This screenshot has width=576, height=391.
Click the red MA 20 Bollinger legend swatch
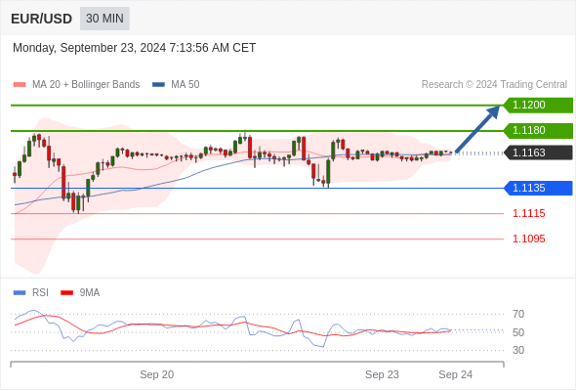click(x=20, y=85)
